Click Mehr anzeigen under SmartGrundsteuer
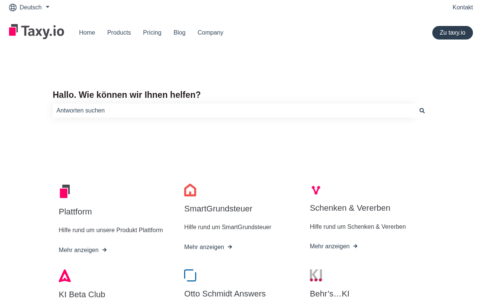The height and width of the screenshot is (301, 482). 208,247
